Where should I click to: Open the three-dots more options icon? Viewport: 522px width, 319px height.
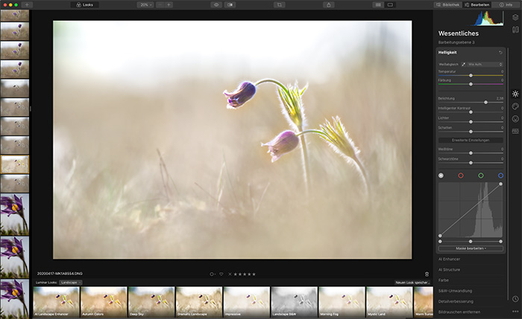(x=515, y=312)
